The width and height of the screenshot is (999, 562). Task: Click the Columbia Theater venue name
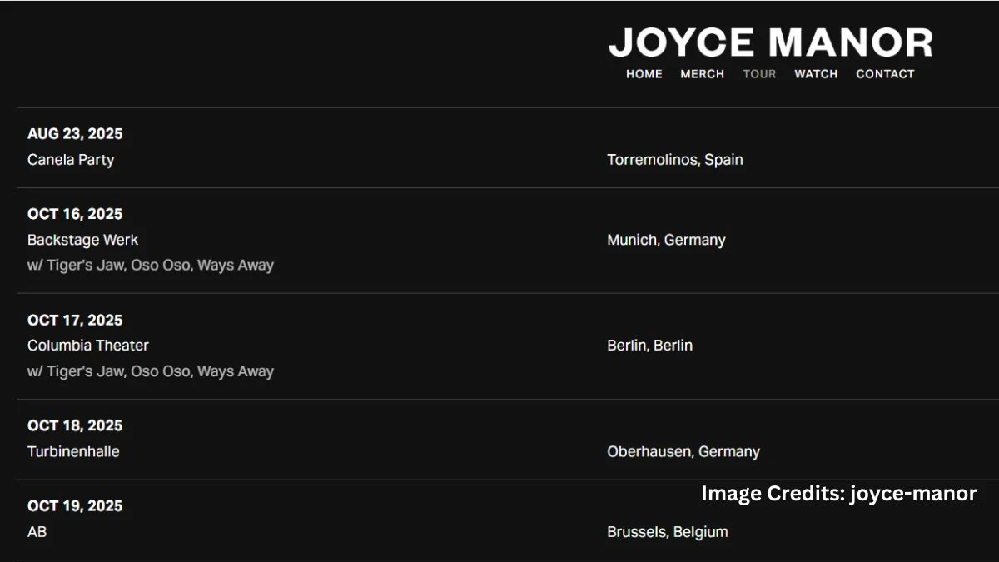pos(88,346)
